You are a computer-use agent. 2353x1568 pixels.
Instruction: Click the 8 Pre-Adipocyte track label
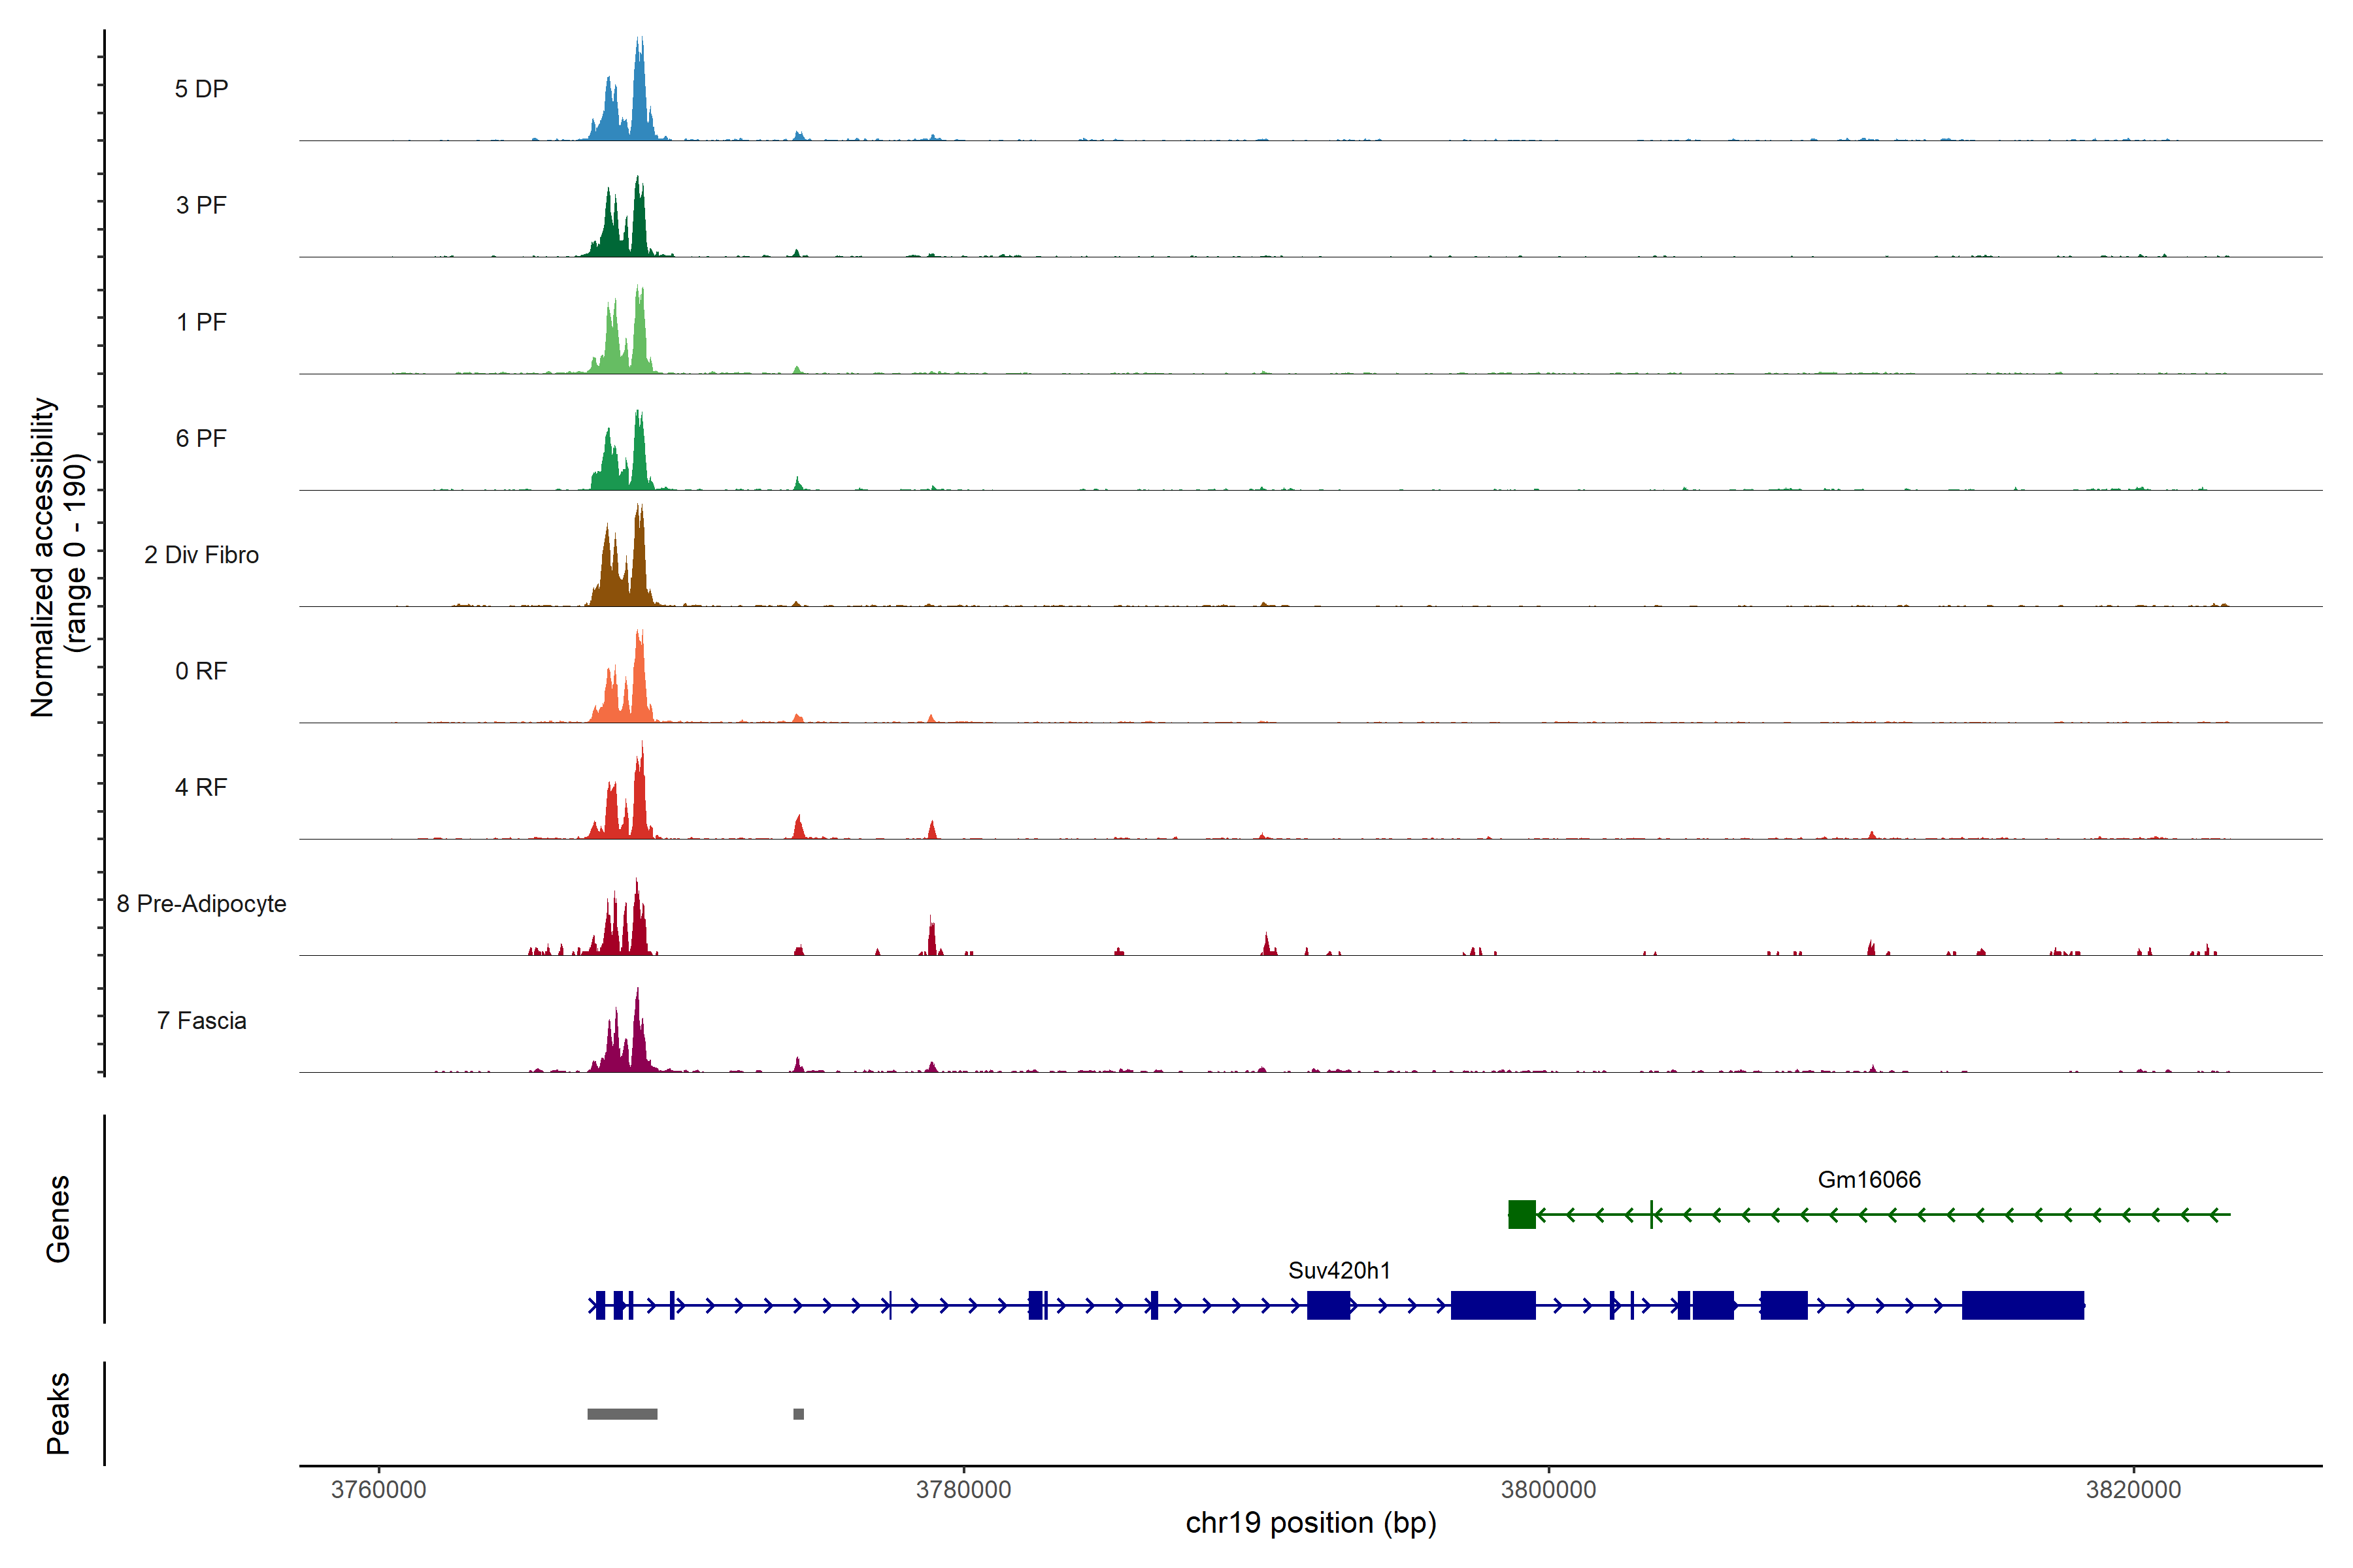(201, 903)
